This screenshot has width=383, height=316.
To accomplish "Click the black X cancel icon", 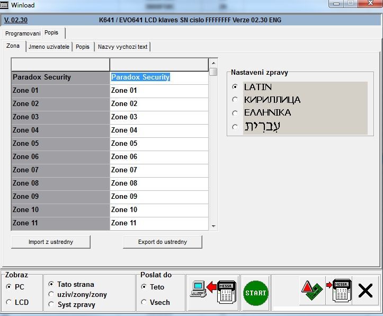I will [366, 291].
